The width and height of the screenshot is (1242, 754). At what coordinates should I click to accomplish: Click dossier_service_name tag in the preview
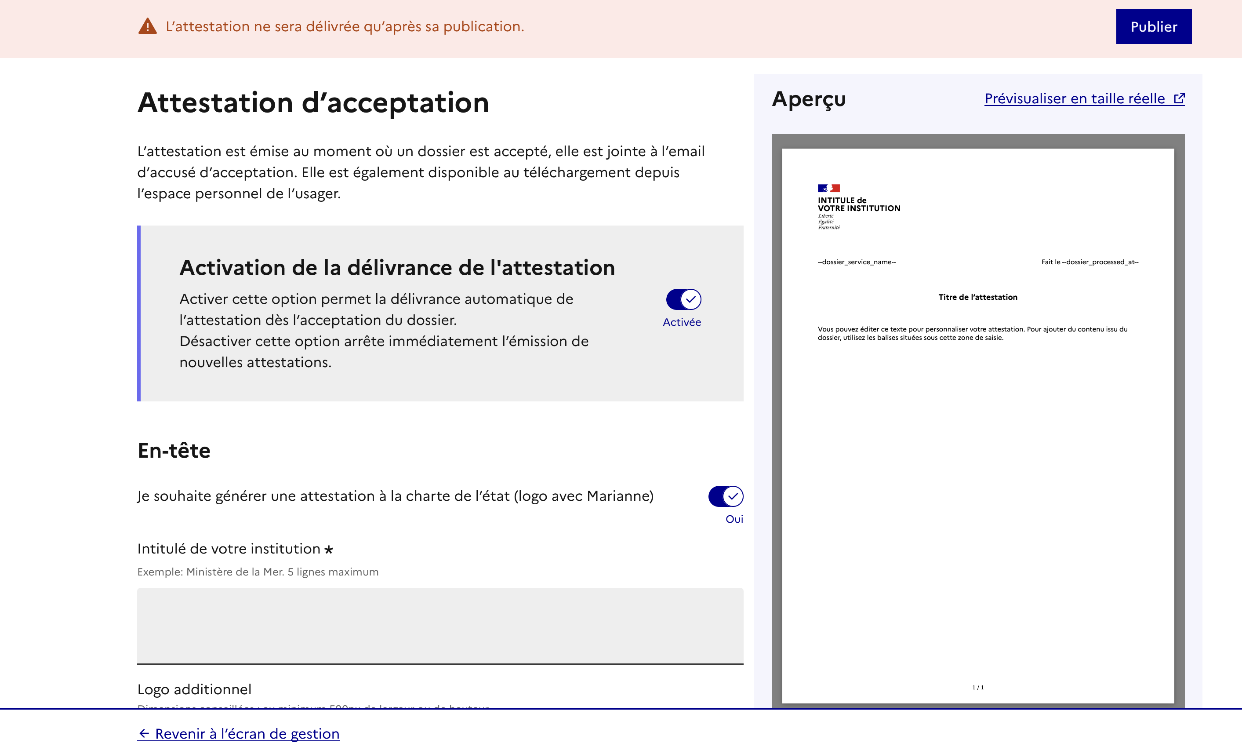pyautogui.click(x=857, y=262)
